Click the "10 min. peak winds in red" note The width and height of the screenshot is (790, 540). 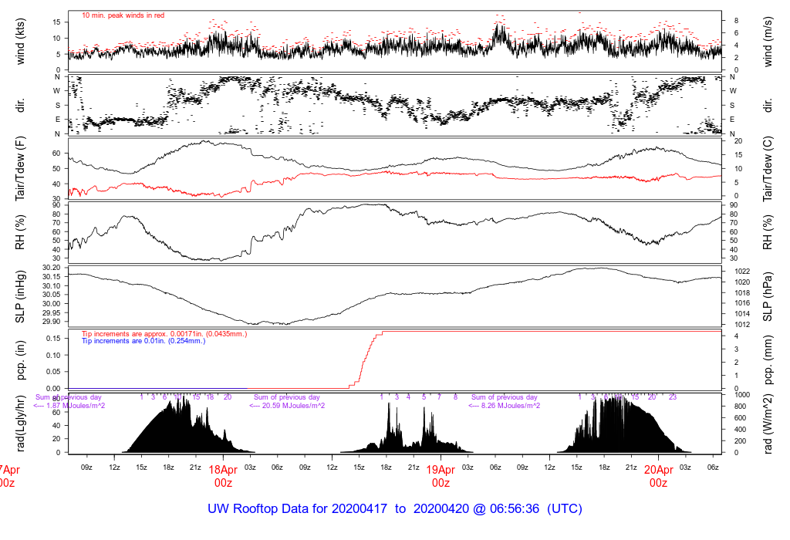tap(123, 15)
